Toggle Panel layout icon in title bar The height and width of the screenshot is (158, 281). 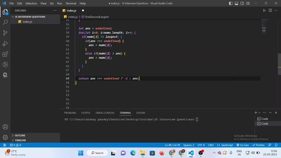point(236,4)
